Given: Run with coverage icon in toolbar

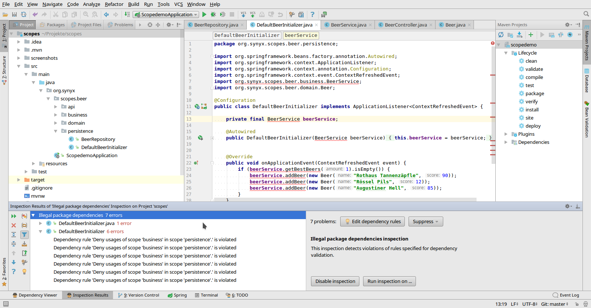Looking at the screenshot, I should [x=223, y=14].
